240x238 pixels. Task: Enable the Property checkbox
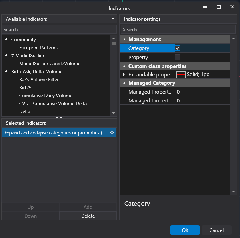pyautogui.click(x=178, y=57)
